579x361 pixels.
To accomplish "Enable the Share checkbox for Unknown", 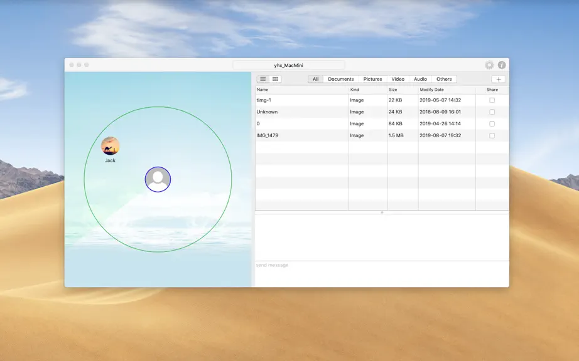I will pyautogui.click(x=492, y=112).
